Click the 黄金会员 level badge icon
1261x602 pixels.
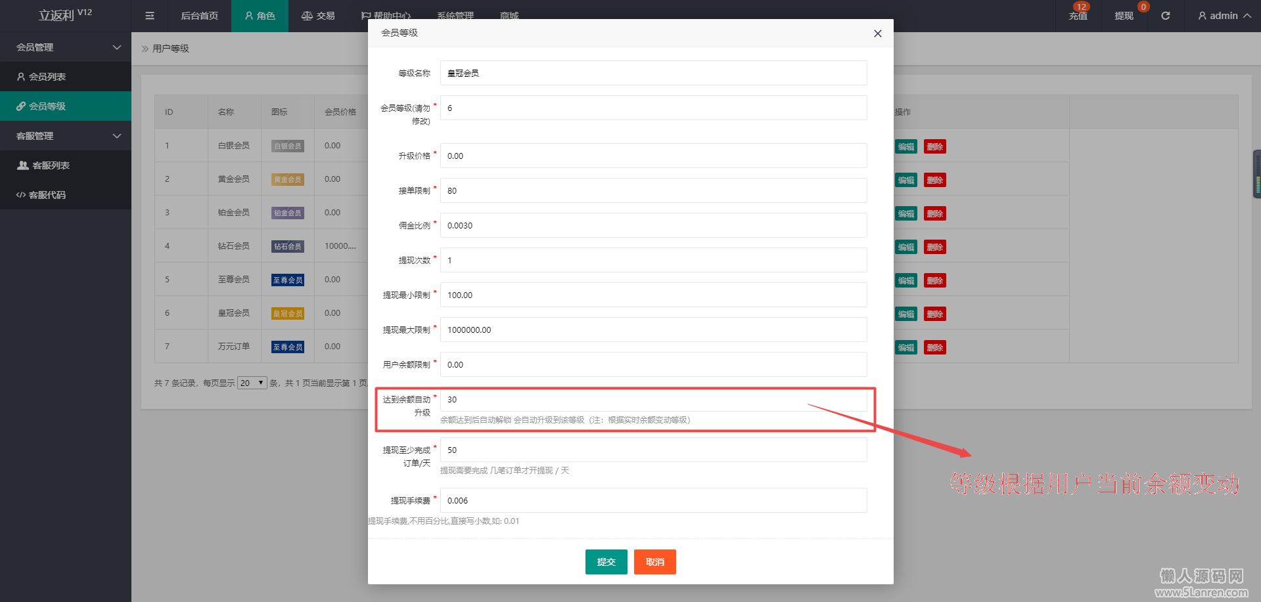tap(288, 179)
